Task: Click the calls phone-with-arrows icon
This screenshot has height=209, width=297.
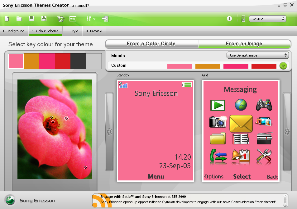Action: [218, 155]
